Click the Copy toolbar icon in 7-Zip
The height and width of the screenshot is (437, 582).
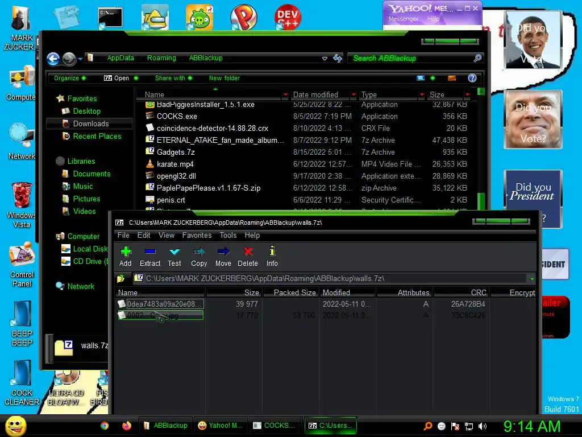coord(199,252)
